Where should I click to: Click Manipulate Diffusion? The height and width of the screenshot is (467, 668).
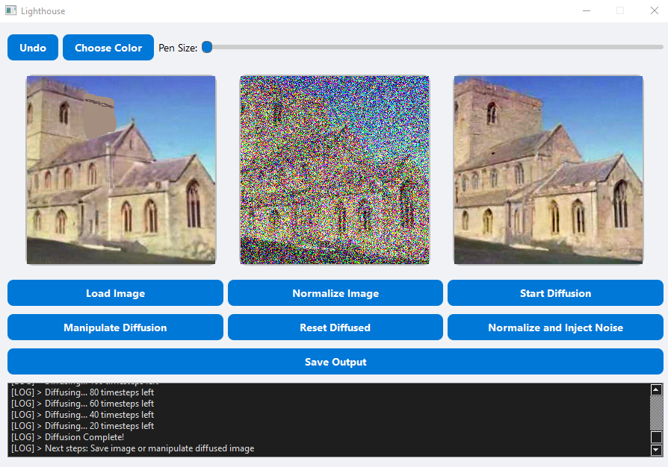pos(116,327)
